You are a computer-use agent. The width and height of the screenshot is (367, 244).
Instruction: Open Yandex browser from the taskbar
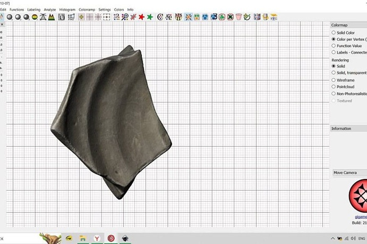[x=97, y=238]
